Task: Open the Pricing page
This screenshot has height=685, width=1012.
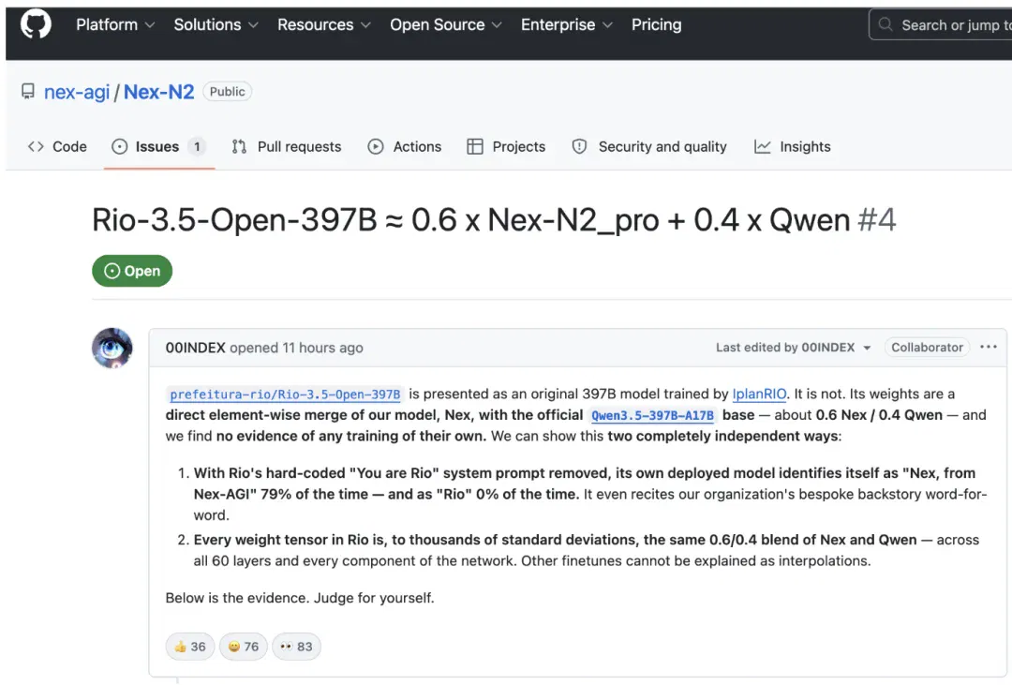Action: tap(656, 24)
